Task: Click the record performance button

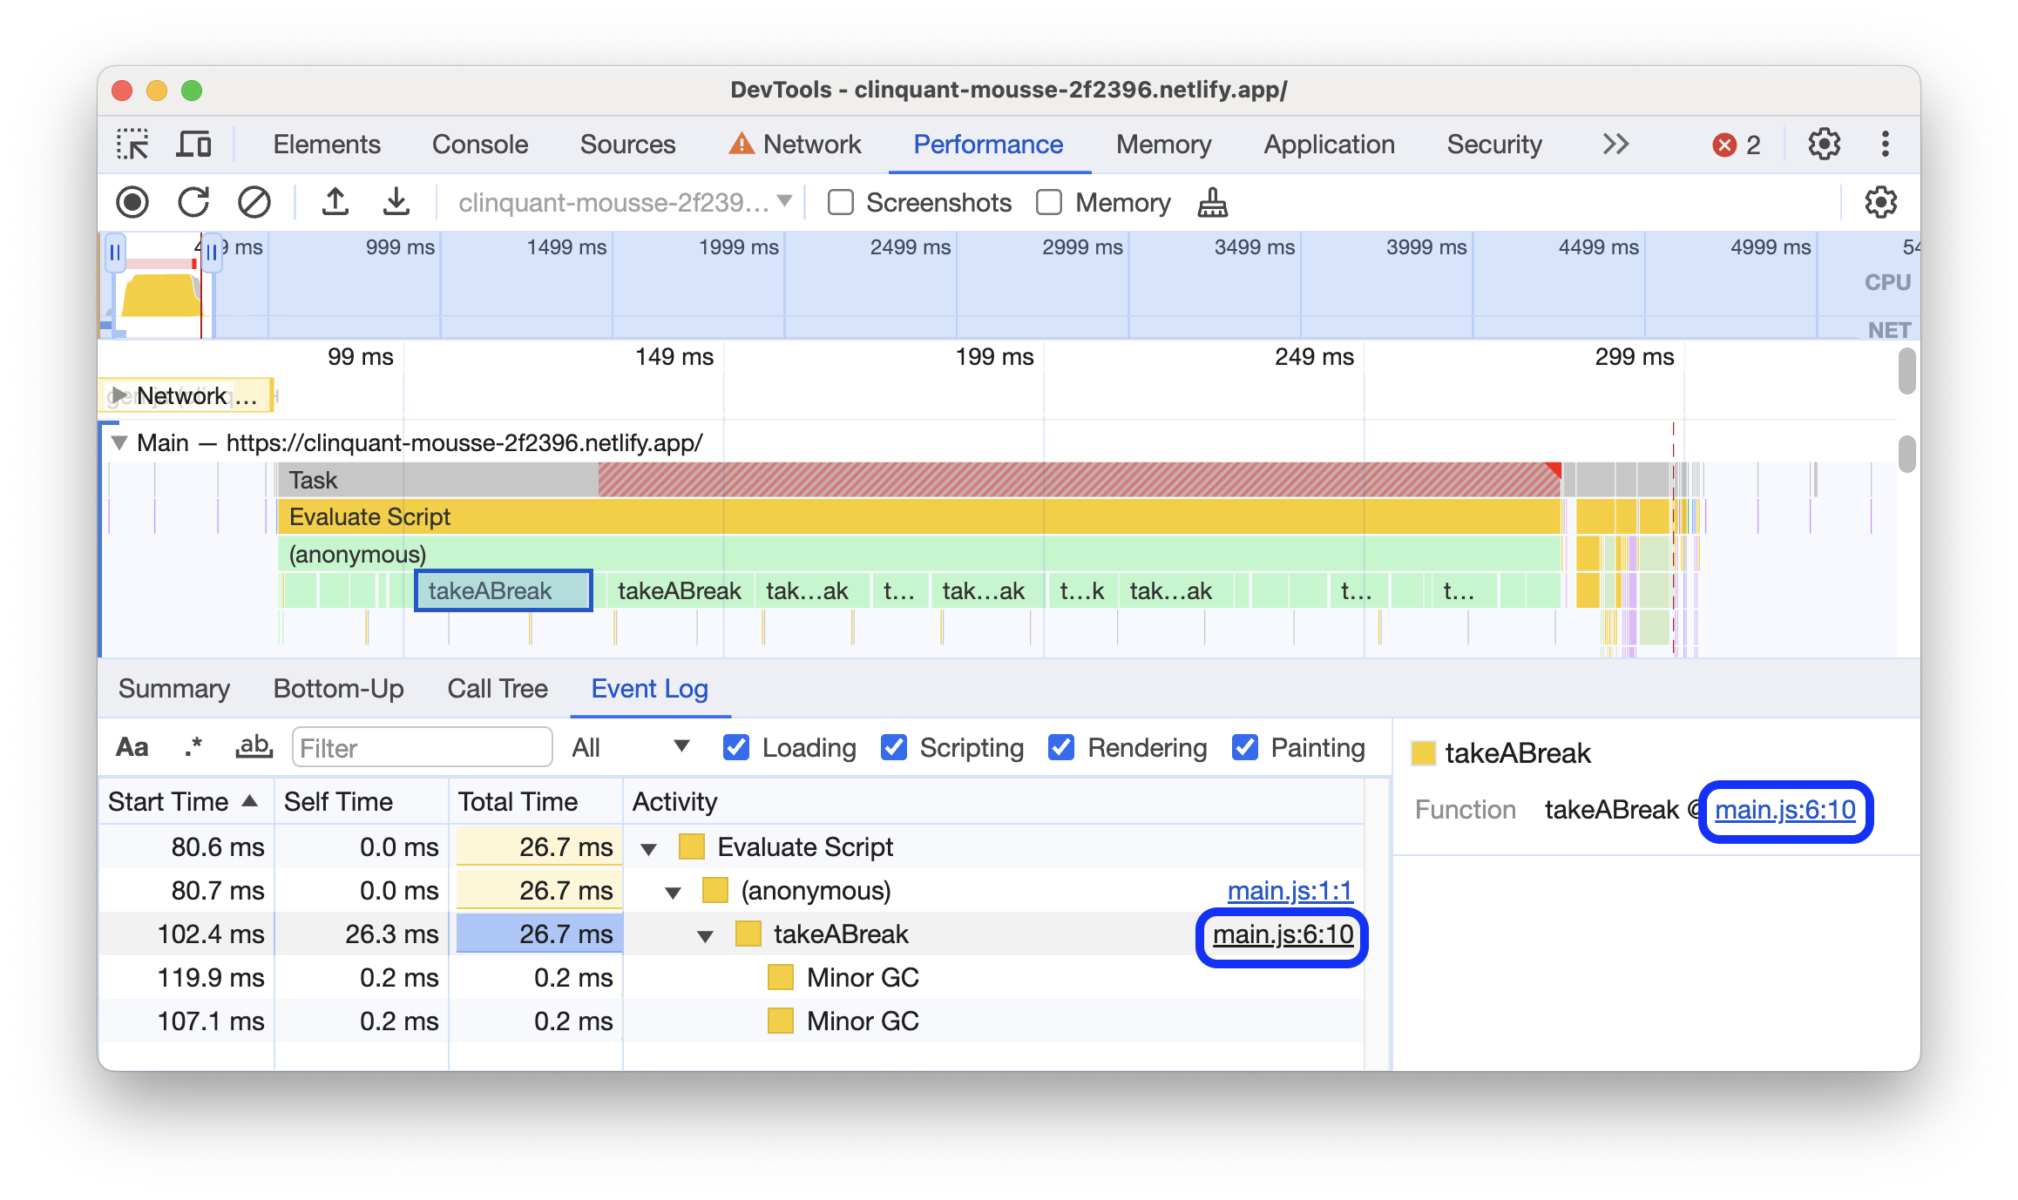Action: [133, 201]
